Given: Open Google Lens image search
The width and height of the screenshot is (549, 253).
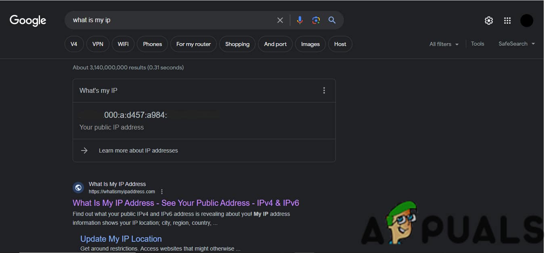Looking at the screenshot, I should [316, 20].
